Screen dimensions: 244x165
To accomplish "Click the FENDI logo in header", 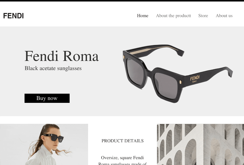I will click(13, 16).
